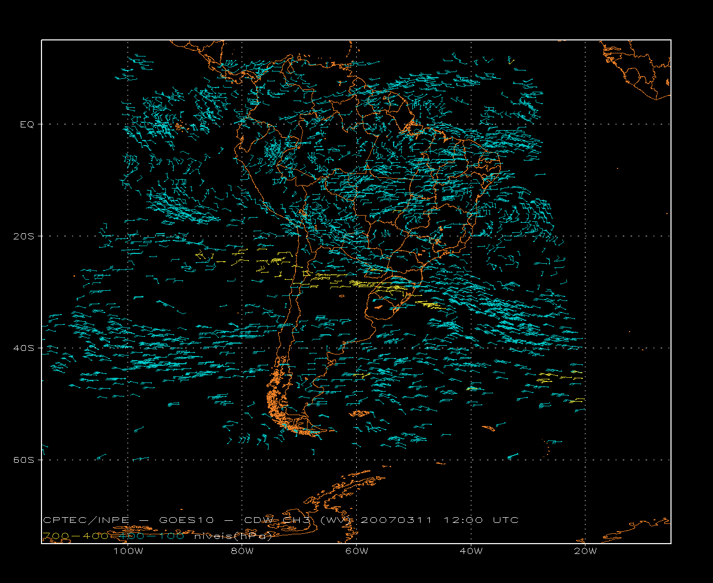
Task: Click the 60W longitude label
Action: coord(357,551)
